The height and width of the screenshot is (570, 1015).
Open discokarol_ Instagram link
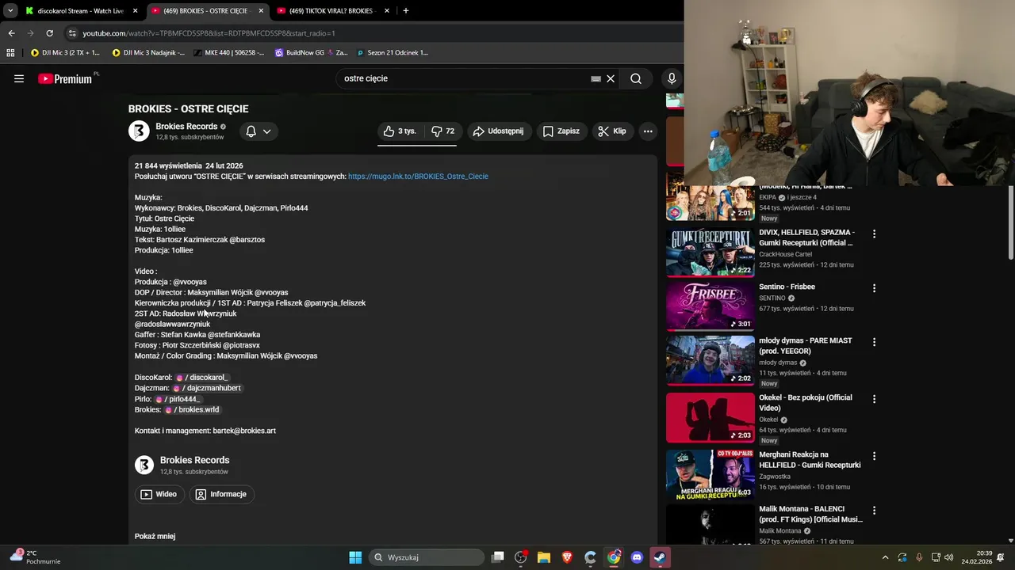click(201, 378)
